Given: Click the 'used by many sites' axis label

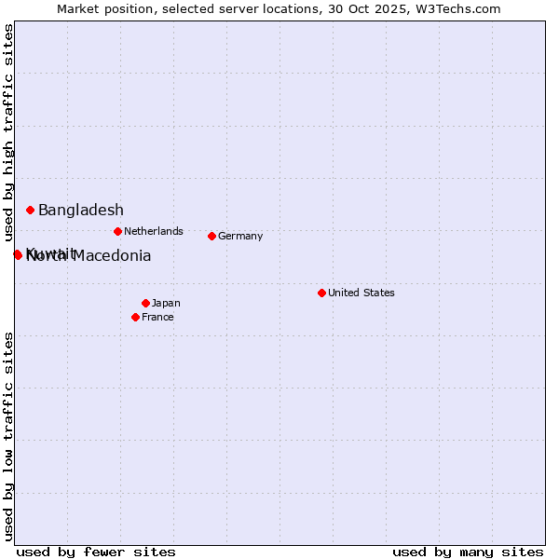Looking at the screenshot, I should [468, 552].
